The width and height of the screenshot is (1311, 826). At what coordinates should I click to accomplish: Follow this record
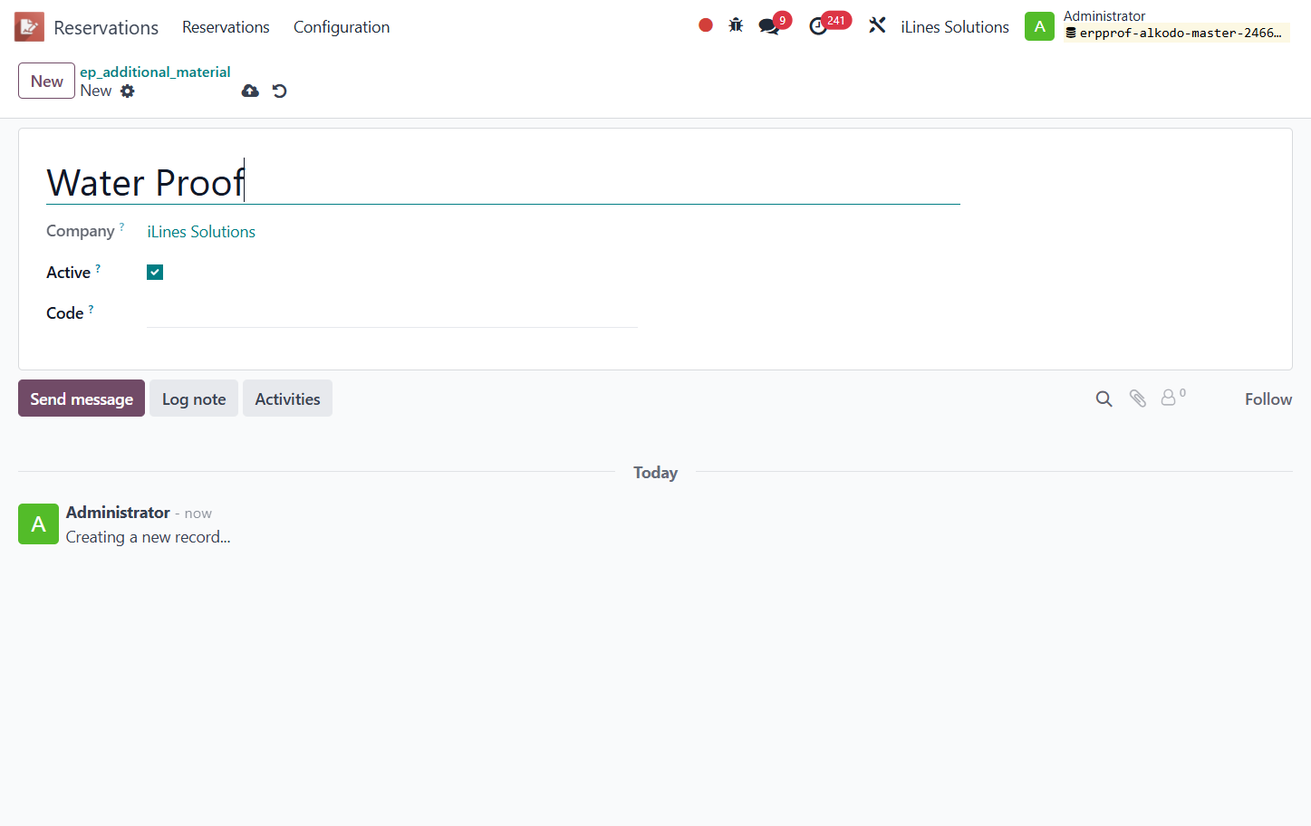tap(1268, 399)
